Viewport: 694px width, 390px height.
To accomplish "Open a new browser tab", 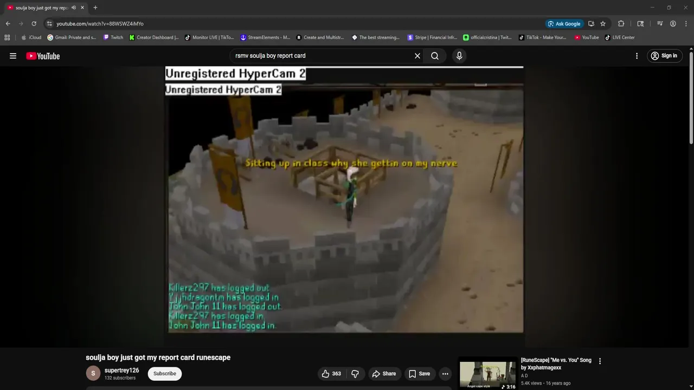I will [95, 8].
